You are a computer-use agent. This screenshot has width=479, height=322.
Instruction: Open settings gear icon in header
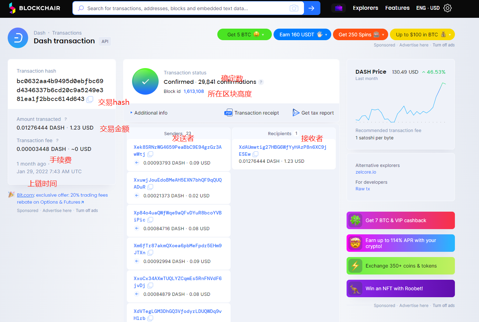(x=448, y=8)
